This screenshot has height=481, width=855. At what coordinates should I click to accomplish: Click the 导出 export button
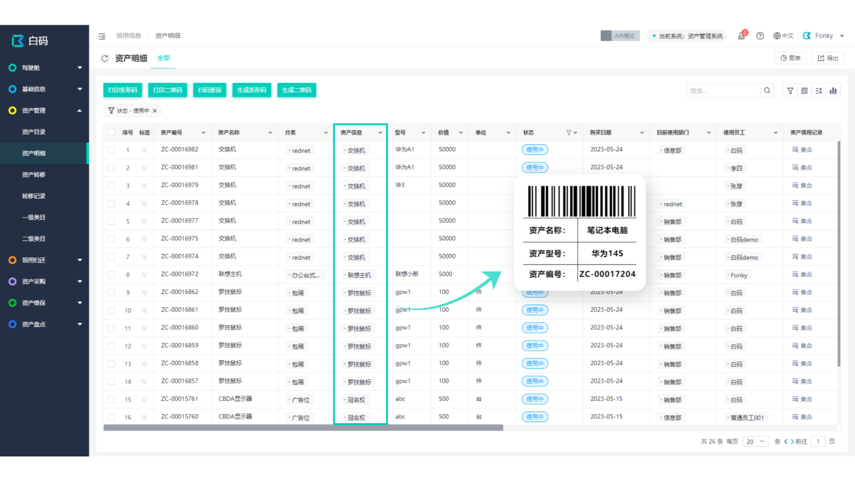pyautogui.click(x=828, y=58)
